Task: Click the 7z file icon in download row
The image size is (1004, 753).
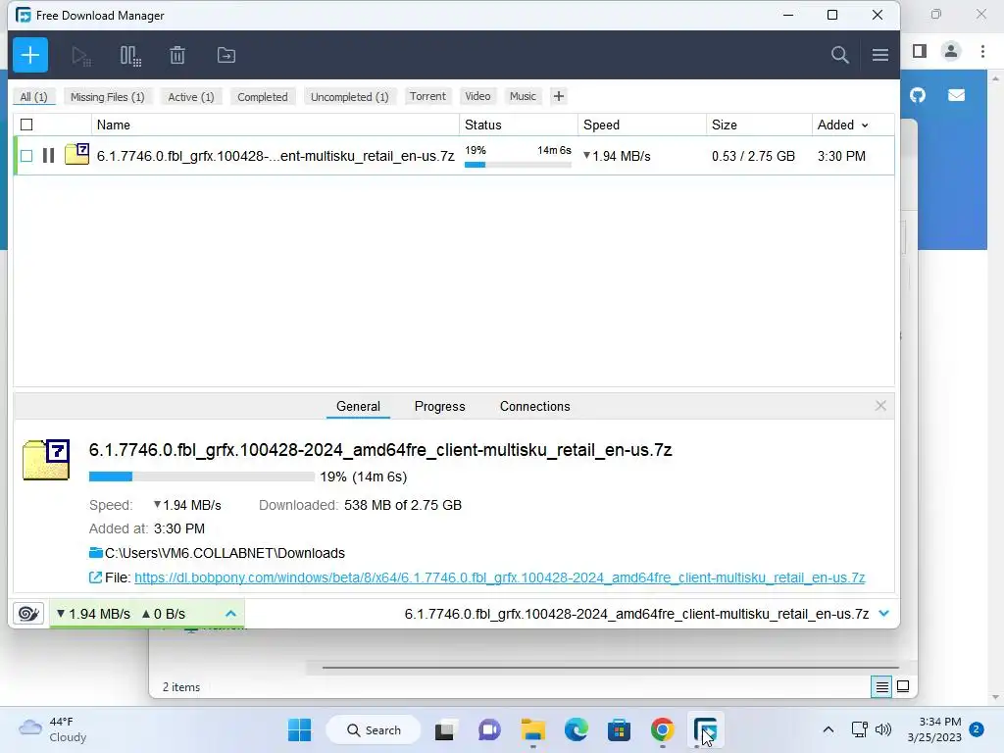Action: point(76,154)
